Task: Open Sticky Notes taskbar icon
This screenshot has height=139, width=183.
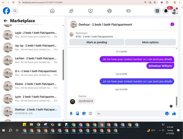Action: pyautogui.click(x=25, y=124)
